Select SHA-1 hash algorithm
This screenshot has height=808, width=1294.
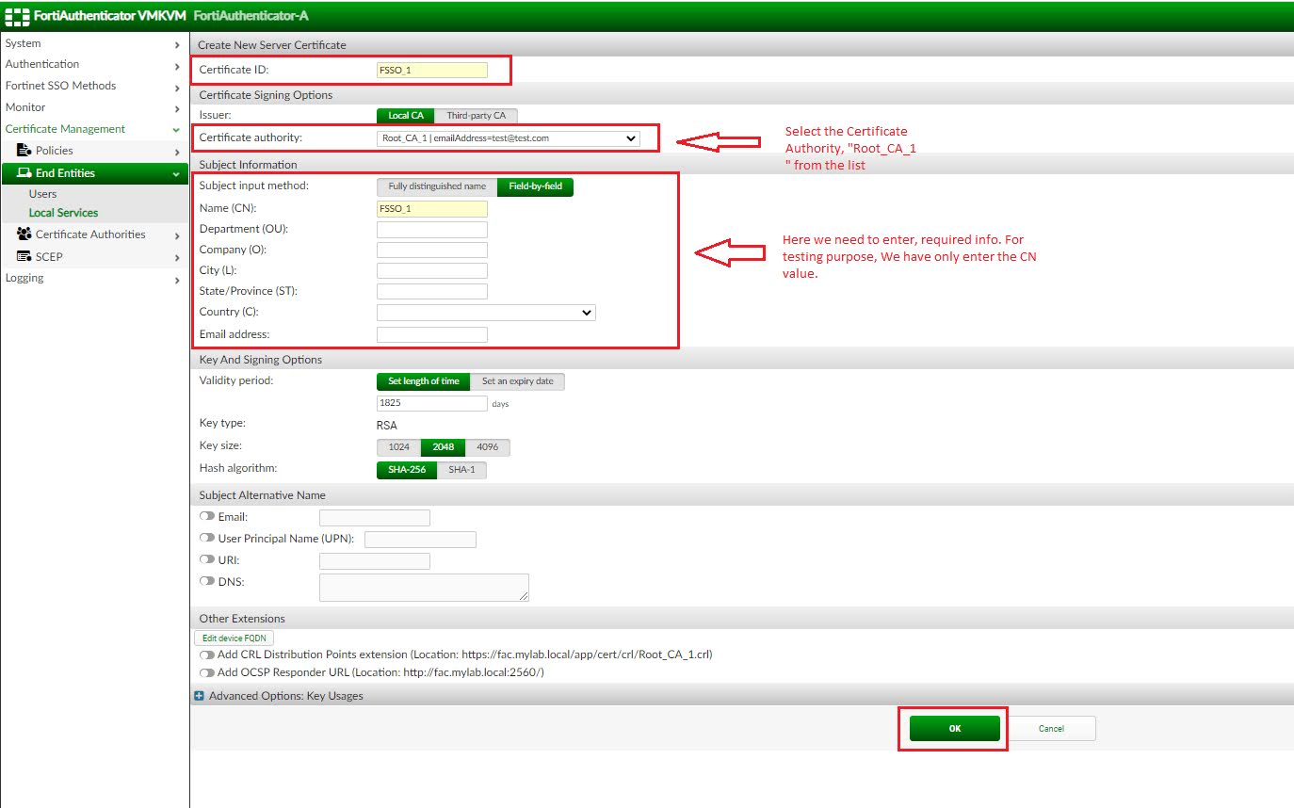[x=461, y=470]
